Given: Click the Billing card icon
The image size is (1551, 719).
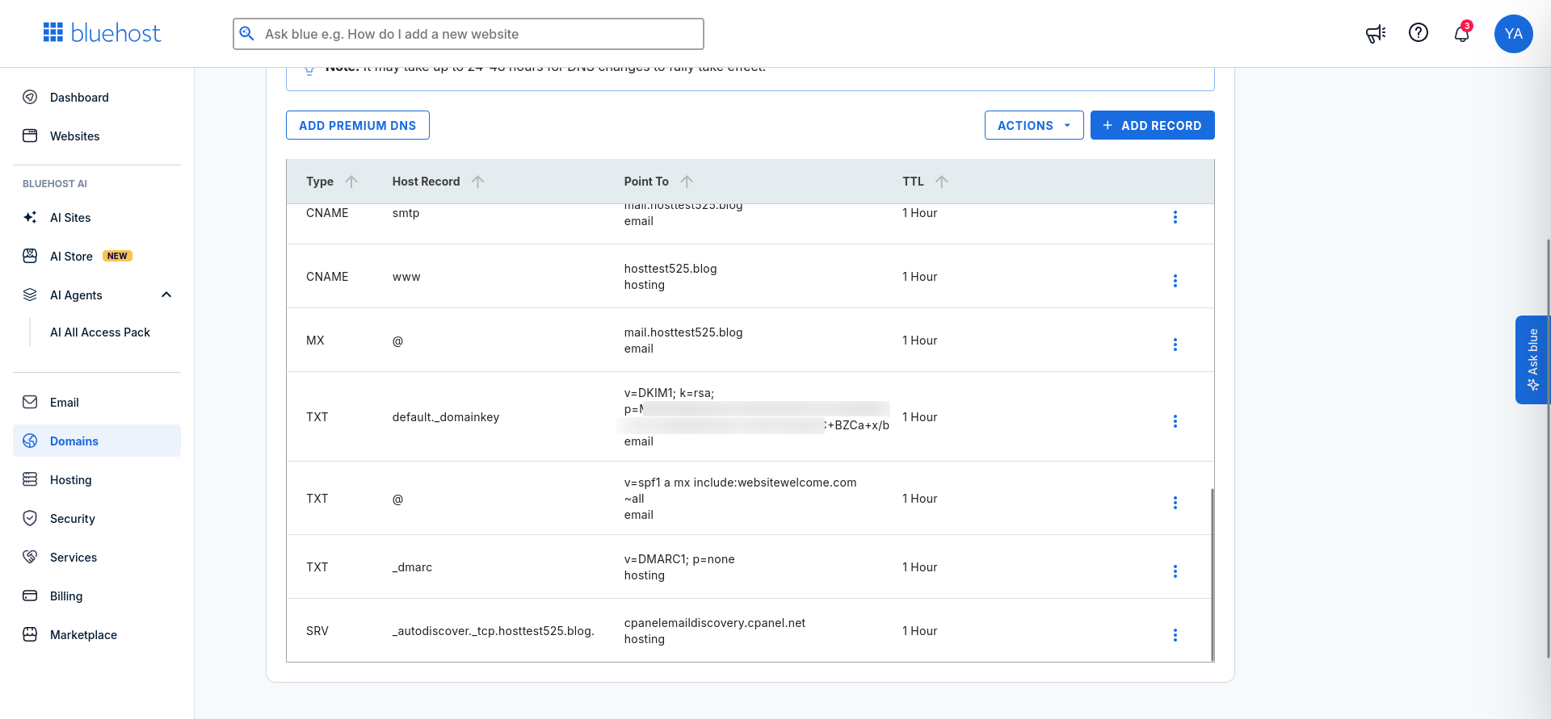Looking at the screenshot, I should 30,596.
